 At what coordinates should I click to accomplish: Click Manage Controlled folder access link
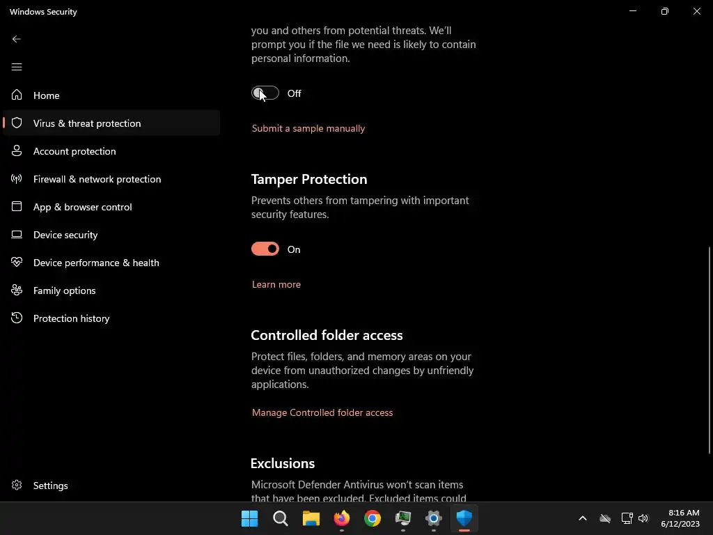(x=322, y=412)
